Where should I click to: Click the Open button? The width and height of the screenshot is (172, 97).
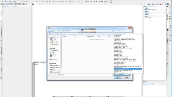click(x=117, y=78)
